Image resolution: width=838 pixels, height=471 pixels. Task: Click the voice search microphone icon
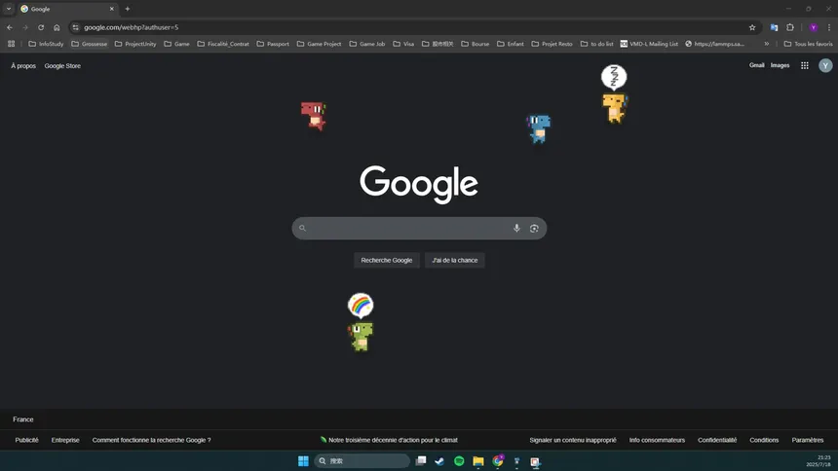(516, 228)
